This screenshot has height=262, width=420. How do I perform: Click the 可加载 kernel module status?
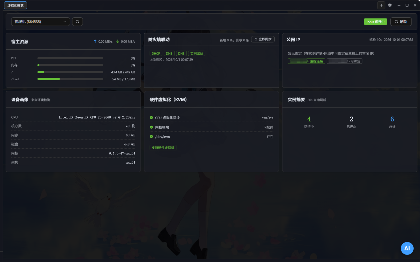[268, 128]
